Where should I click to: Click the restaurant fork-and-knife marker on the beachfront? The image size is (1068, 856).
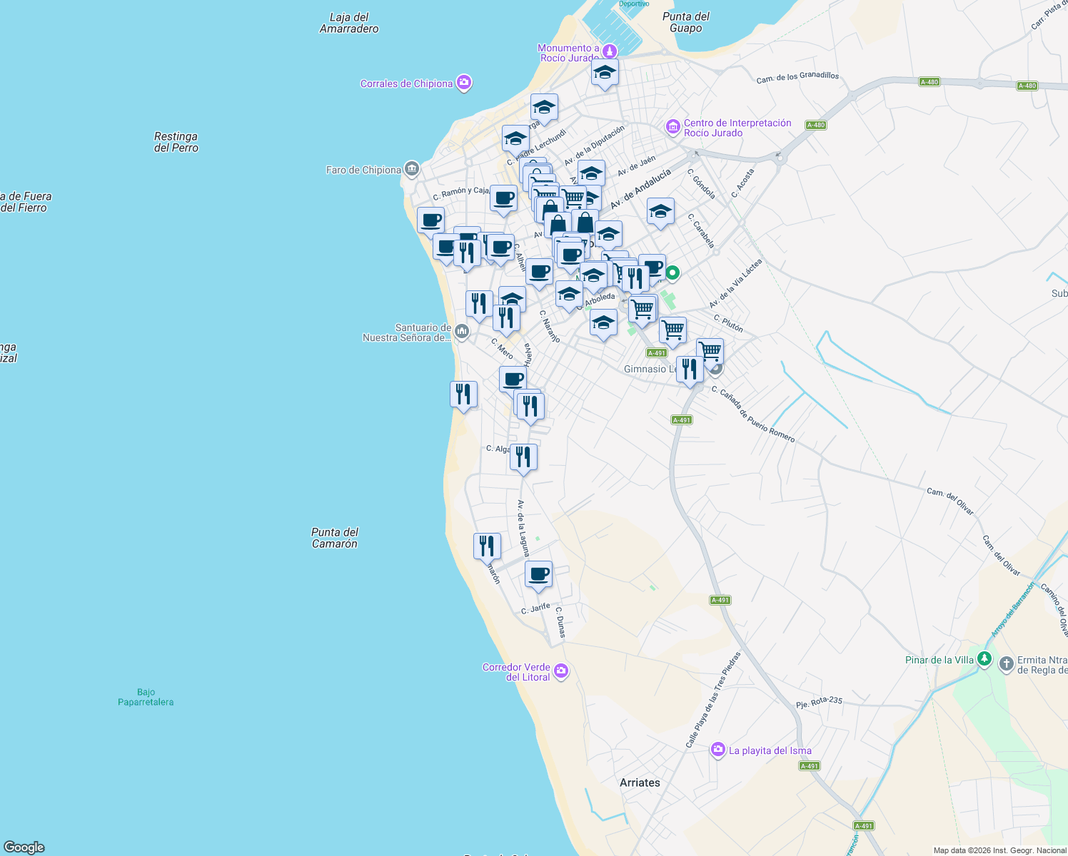click(x=464, y=394)
